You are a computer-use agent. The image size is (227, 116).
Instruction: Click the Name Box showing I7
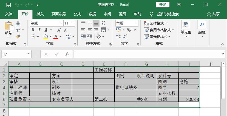pos(17,54)
